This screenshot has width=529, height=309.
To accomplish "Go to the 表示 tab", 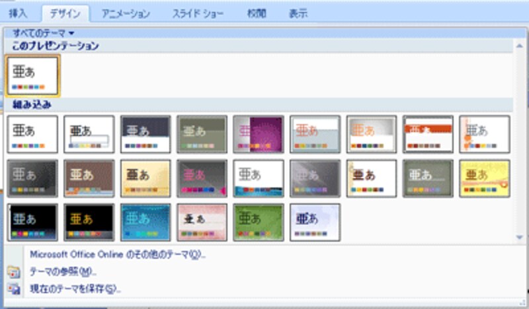I will click(298, 13).
